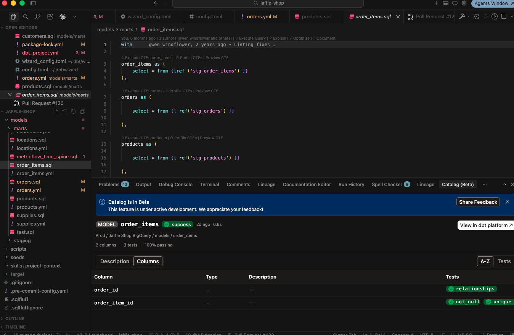This screenshot has height=335, width=514.
Task: Open the Extensions view icon
Action: (x=50, y=17)
